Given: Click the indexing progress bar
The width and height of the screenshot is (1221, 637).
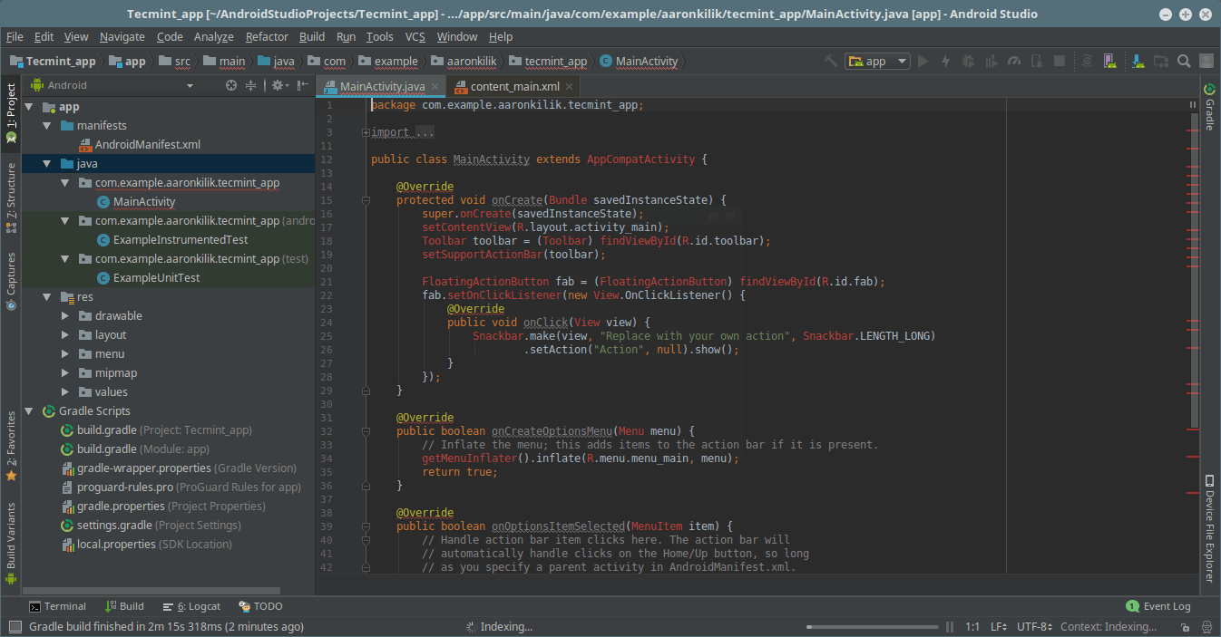Looking at the screenshot, I should (873, 627).
